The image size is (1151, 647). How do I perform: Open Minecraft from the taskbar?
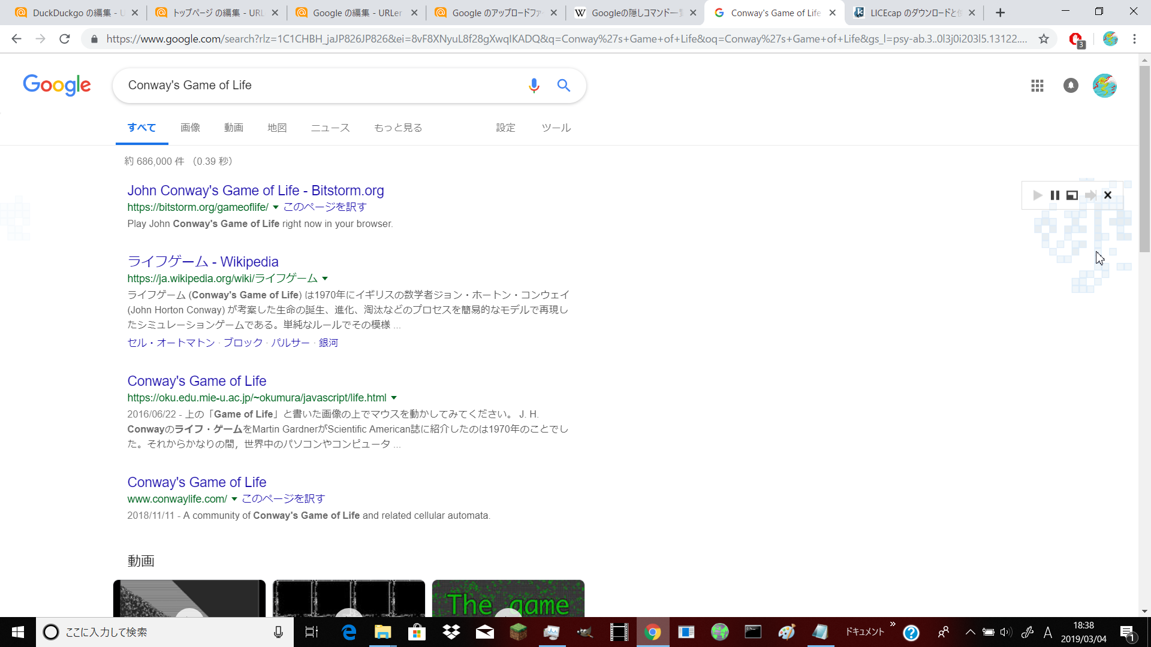click(519, 632)
